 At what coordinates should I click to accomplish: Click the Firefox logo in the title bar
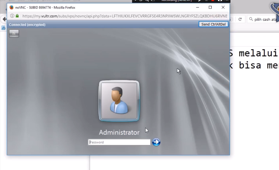coord(11,7)
